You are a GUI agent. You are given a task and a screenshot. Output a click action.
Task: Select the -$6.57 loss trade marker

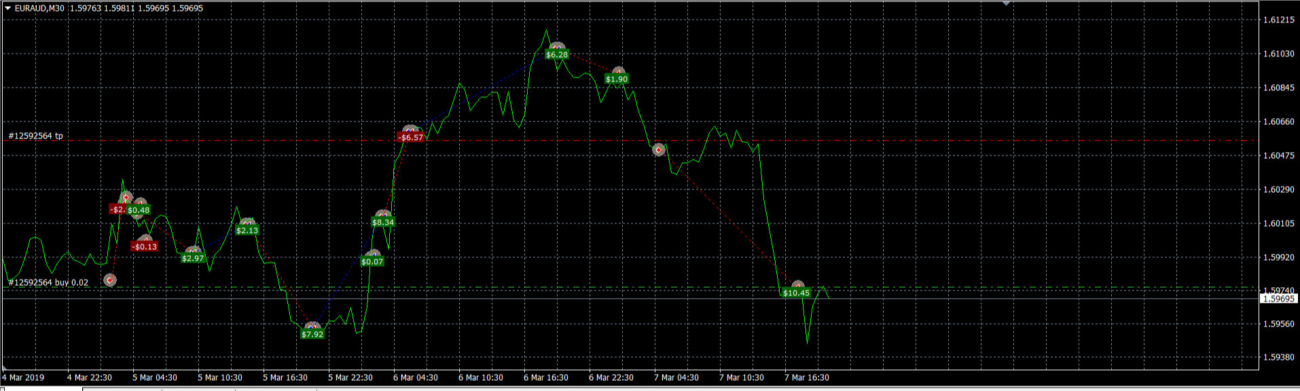pos(410,137)
